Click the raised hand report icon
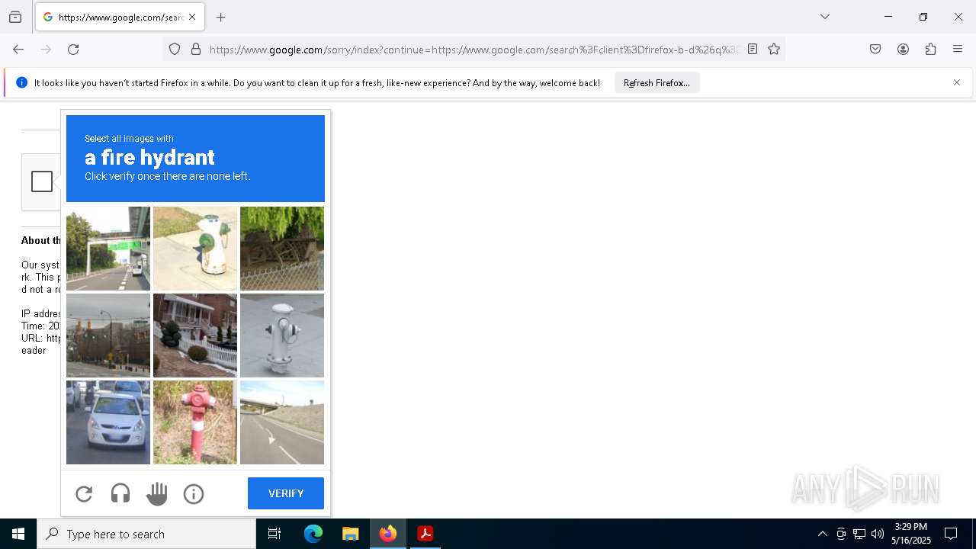 tap(157, 494)
